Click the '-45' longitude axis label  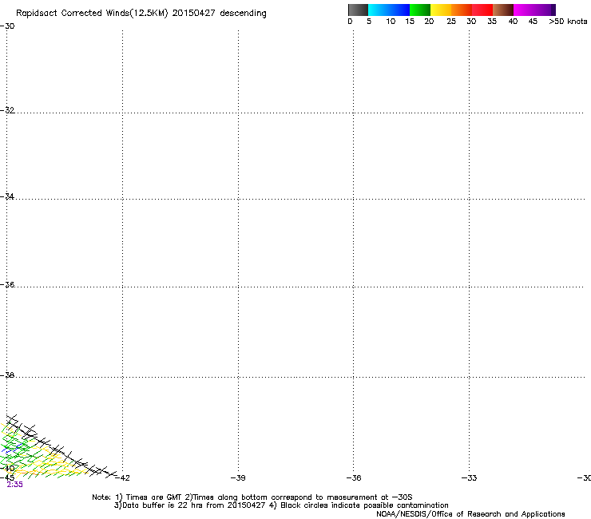coord(7,477)
